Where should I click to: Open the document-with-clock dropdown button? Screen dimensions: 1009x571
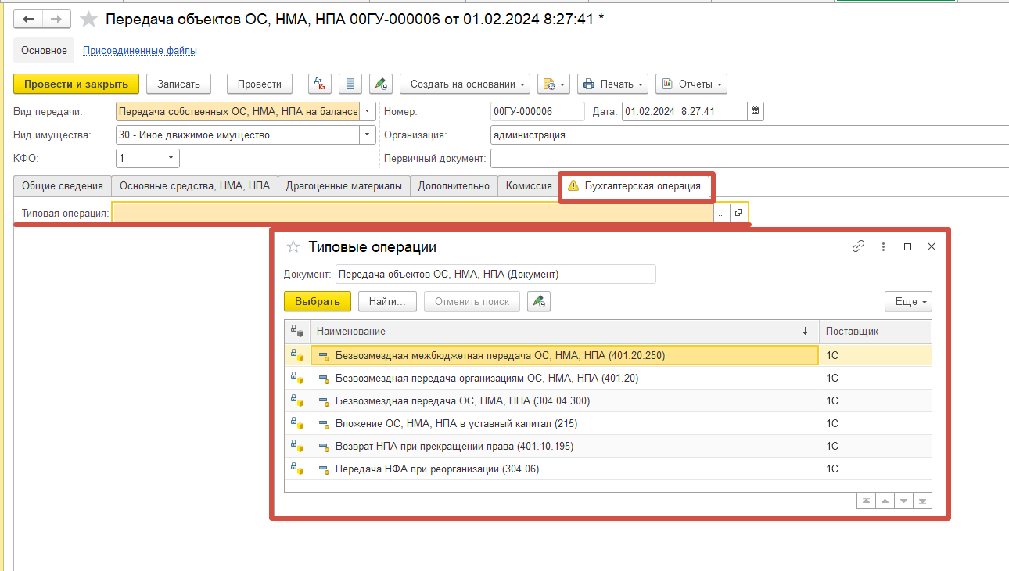[553, 84]
